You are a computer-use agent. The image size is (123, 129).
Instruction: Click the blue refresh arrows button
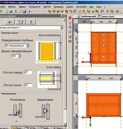(x=31, y=22)
